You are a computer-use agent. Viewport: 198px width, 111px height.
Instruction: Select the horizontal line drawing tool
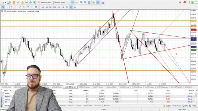pos(16,7)
